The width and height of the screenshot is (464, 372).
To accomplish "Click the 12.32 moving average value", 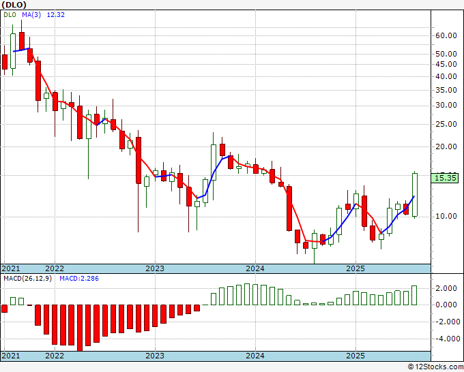I will 56,15.
